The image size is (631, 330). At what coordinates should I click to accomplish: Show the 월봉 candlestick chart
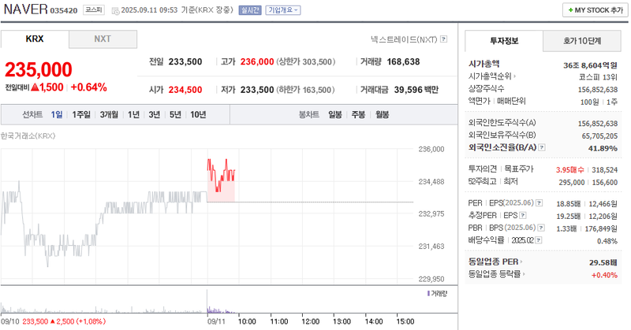point(383,115)
